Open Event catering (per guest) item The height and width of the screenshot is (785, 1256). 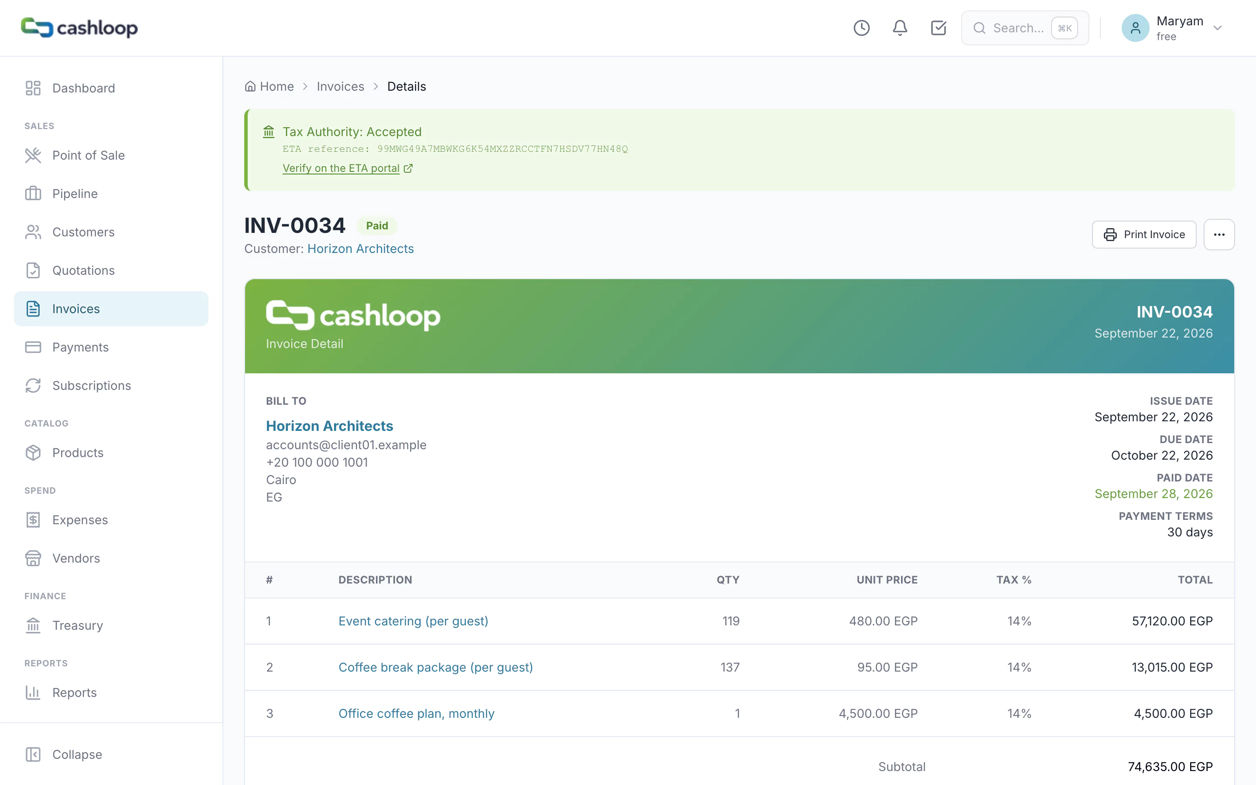tap(413, 621)
